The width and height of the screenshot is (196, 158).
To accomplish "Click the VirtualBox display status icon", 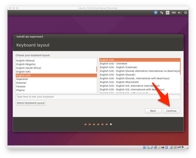I will pyautogui.click(x=162, y=147).
